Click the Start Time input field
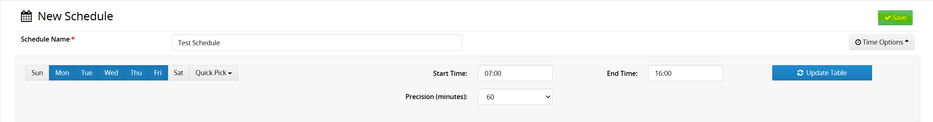The height and width of the screenshot is (122, 933). (515, 73)
